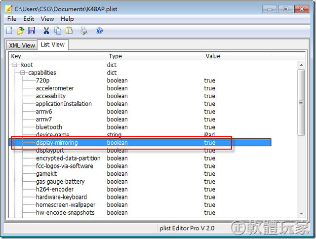Click the Key column header
The image size is (316, 239).
57,56
